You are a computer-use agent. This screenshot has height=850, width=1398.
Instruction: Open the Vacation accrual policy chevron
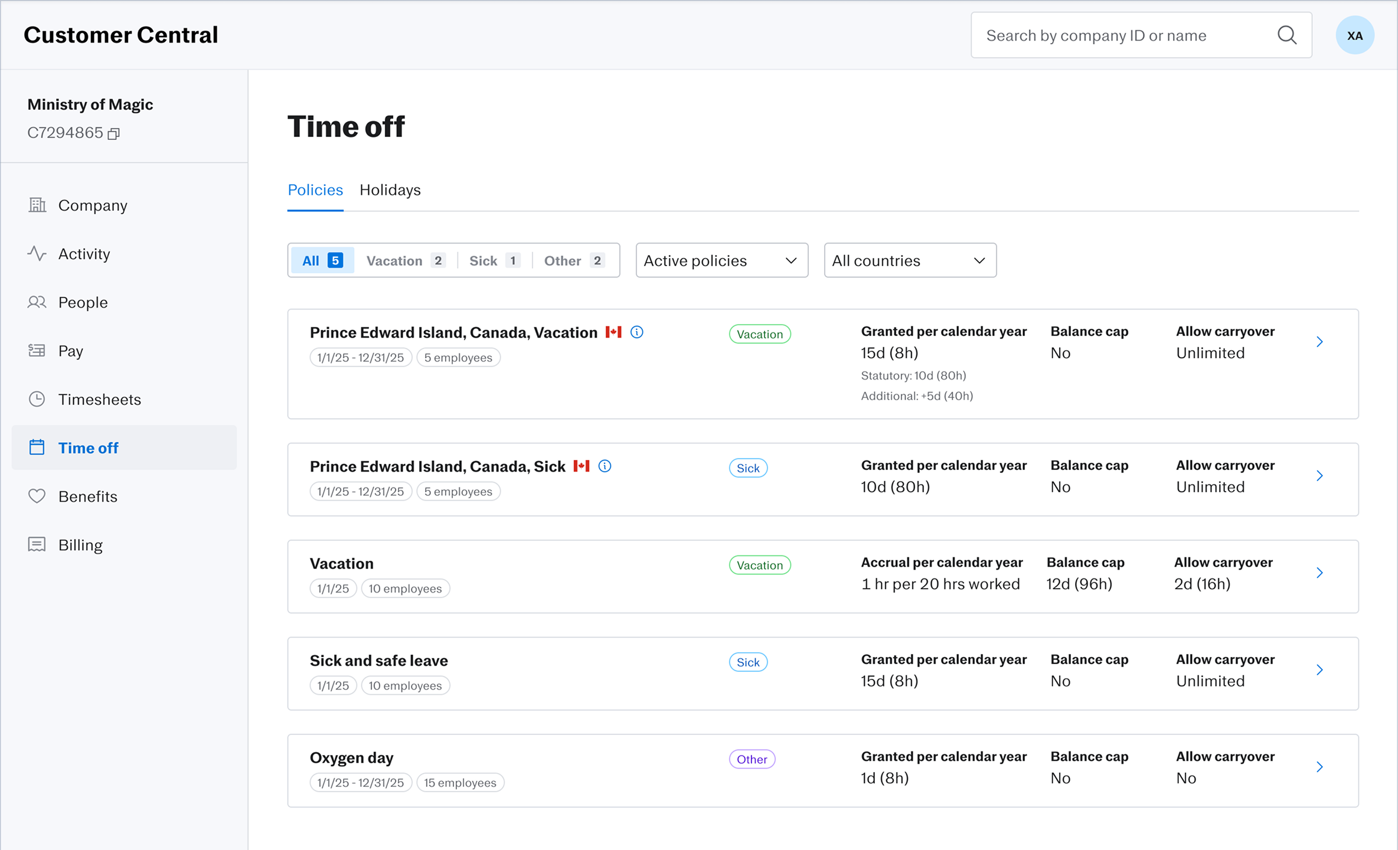click(x=1319, y=573)
